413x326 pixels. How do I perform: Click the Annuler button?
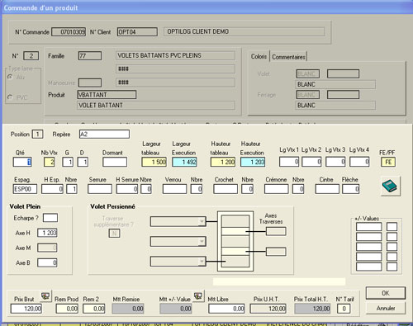tap(386, 308)
